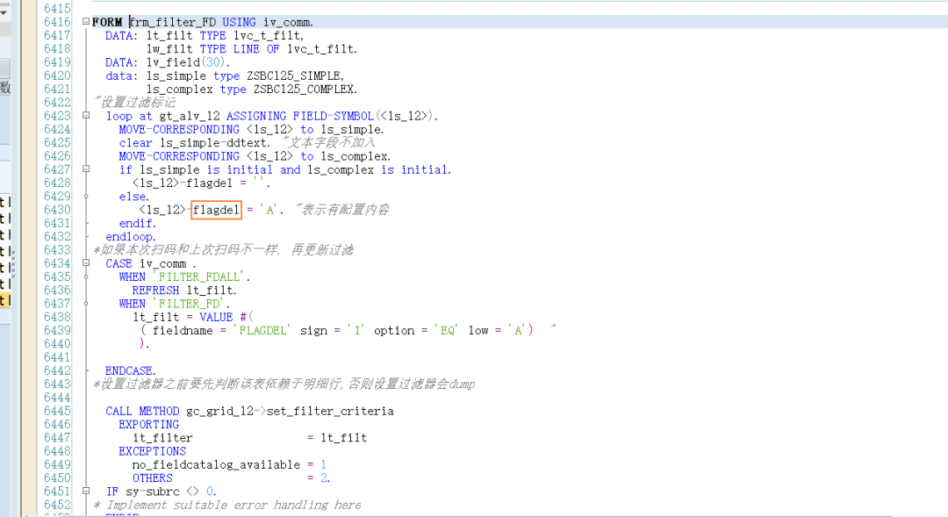Click 'initial' at end of line 6427

[x=427, y=170]
